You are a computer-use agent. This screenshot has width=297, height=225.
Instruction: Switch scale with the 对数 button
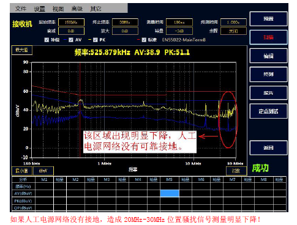(x=236, y=171)
